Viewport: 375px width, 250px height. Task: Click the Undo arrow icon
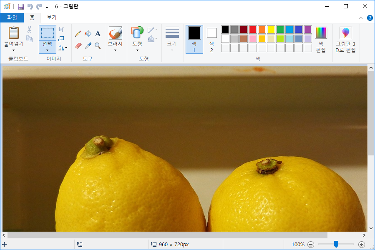[x=30, y=6]
